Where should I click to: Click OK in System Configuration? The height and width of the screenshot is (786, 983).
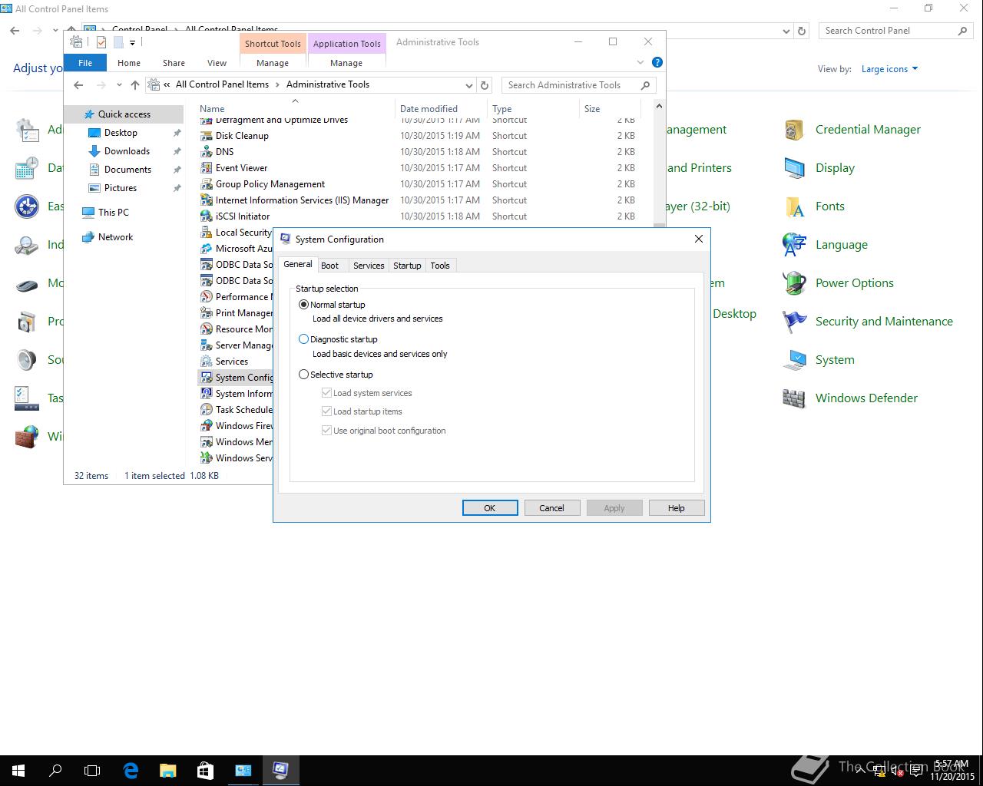tap(490, 508)
